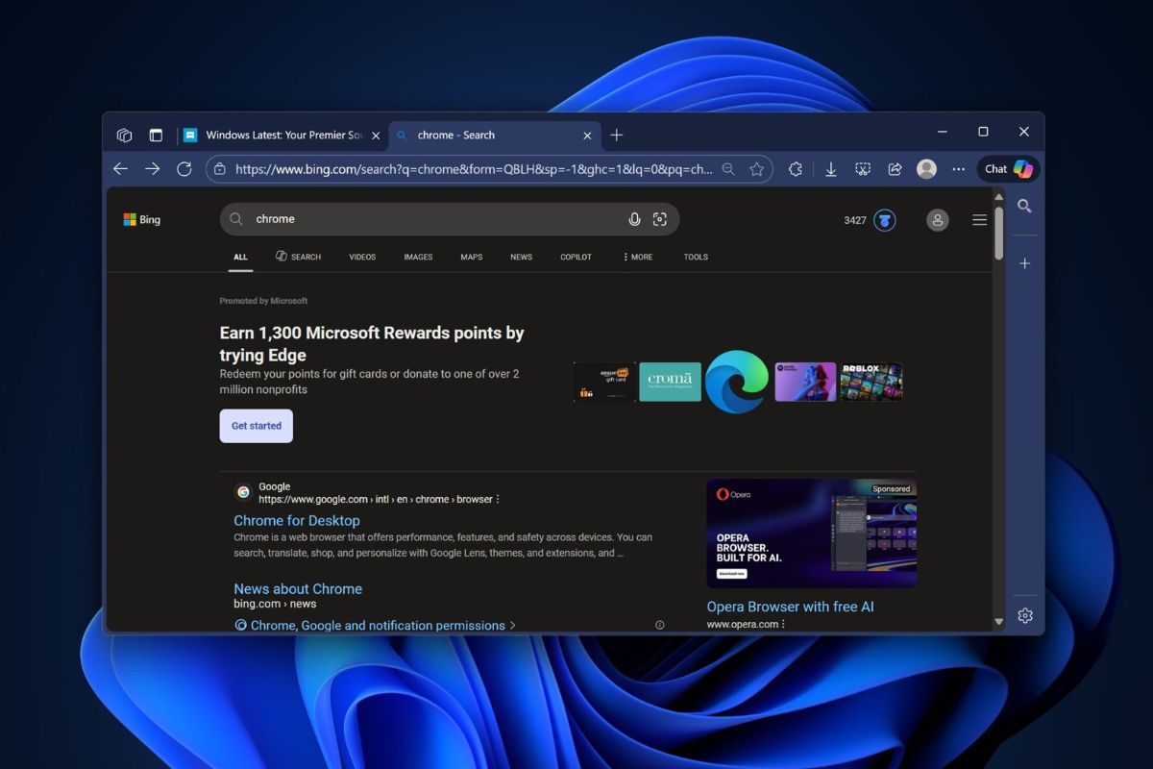1153x769 pixels.
Task: Search by voice microphone icon
Action: pyautogui.click(x=634, y=219)
